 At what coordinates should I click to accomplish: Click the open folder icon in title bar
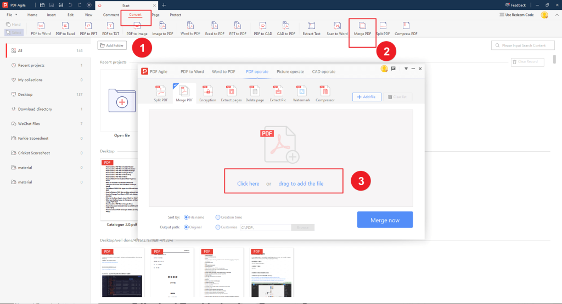(42, 5)
